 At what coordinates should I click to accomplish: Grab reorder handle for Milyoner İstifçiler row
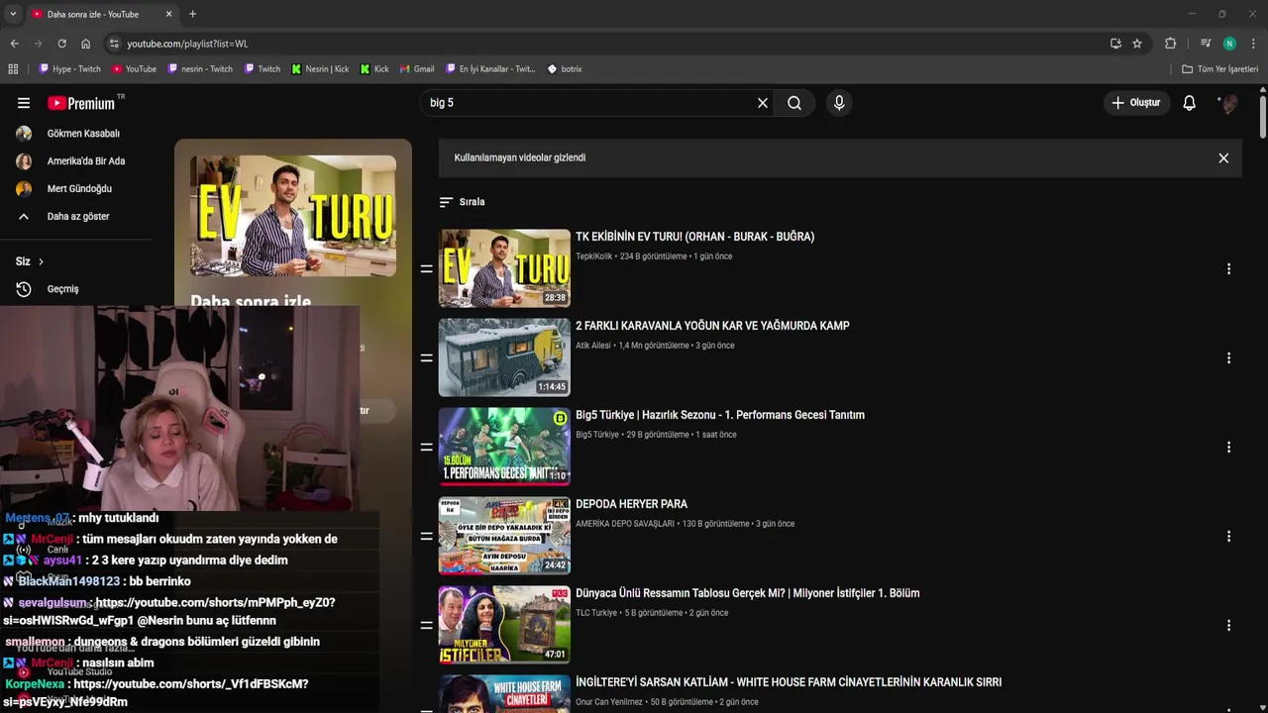tap(427, 625)
